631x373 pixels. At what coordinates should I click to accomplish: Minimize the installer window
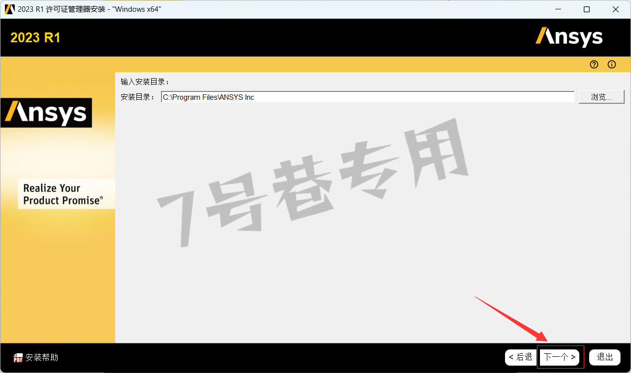pyautogui.click(x=558, y=9)
